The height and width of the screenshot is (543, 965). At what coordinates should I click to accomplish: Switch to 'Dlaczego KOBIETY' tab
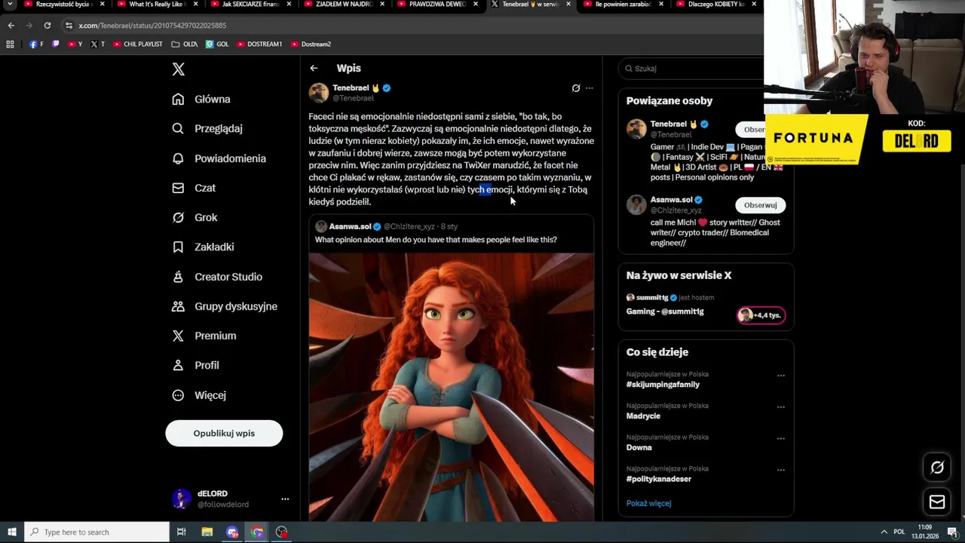pyautogui.click(x=715, y=5)
